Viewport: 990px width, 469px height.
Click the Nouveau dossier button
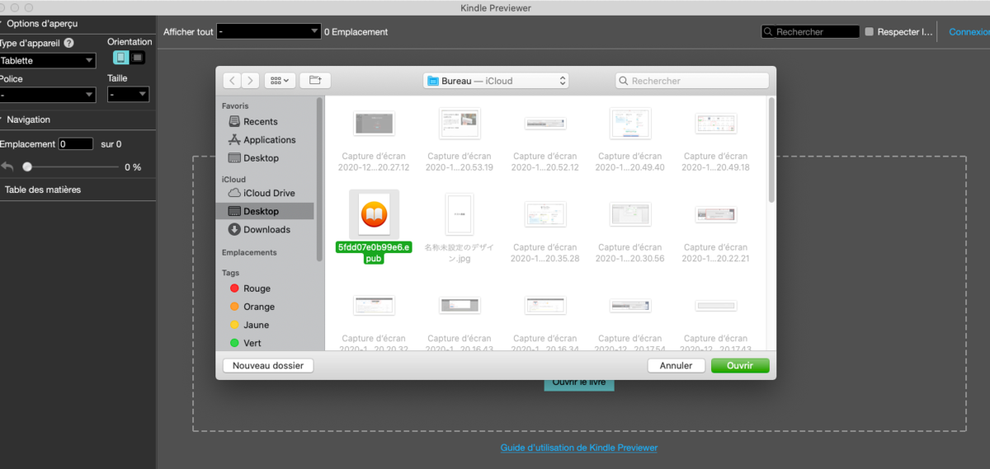[x=268, y=365]
